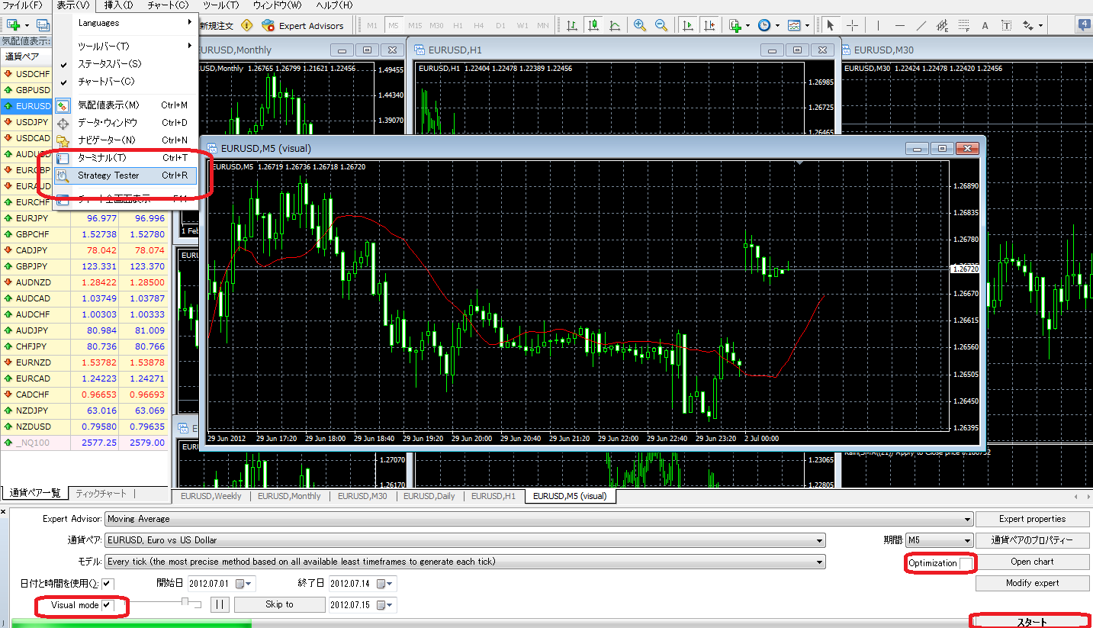Viewport: 1093px width, 628px height.
Task: Toggle the 日付と時間を使用 checkbox
Action: tap(108, 584)
